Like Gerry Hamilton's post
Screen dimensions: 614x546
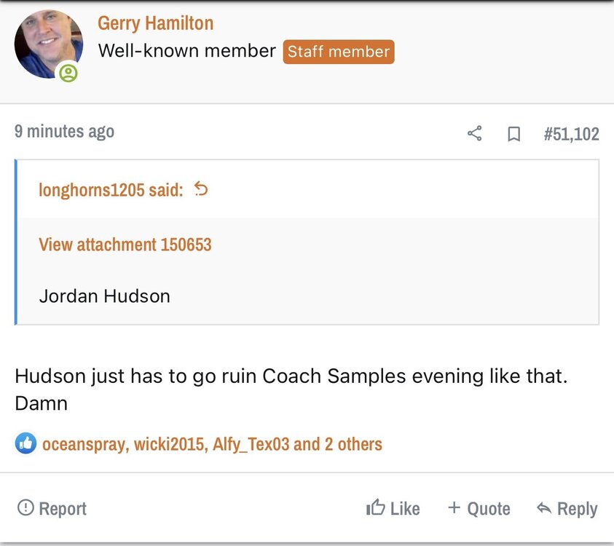[393, 508]
